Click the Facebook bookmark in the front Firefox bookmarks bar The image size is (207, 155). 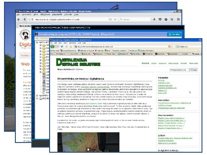(86, 51)
